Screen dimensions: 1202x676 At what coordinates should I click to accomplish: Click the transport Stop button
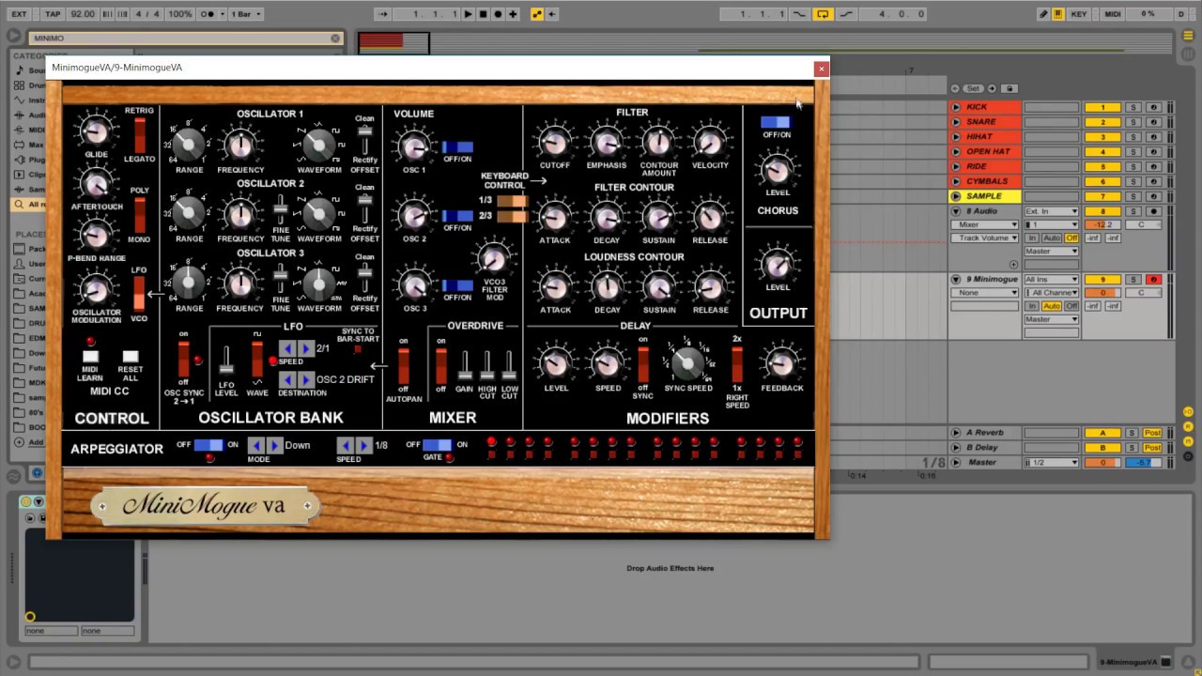click(x=483, y=14)
